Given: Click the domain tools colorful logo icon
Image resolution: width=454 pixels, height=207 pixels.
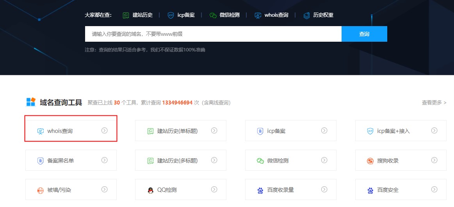Looking at the screenshot, I should click(31, 102).
